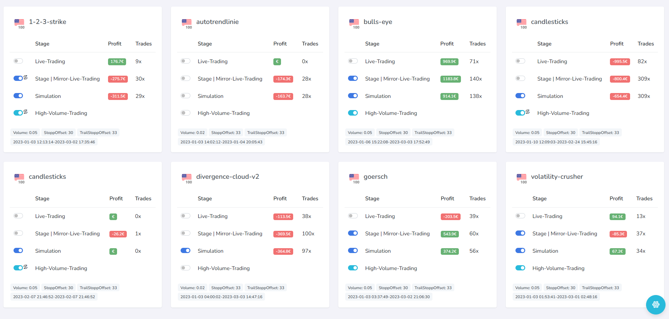Disable Simulation in the goersch card
669x319 pixels.
click(x=353, y=251)
